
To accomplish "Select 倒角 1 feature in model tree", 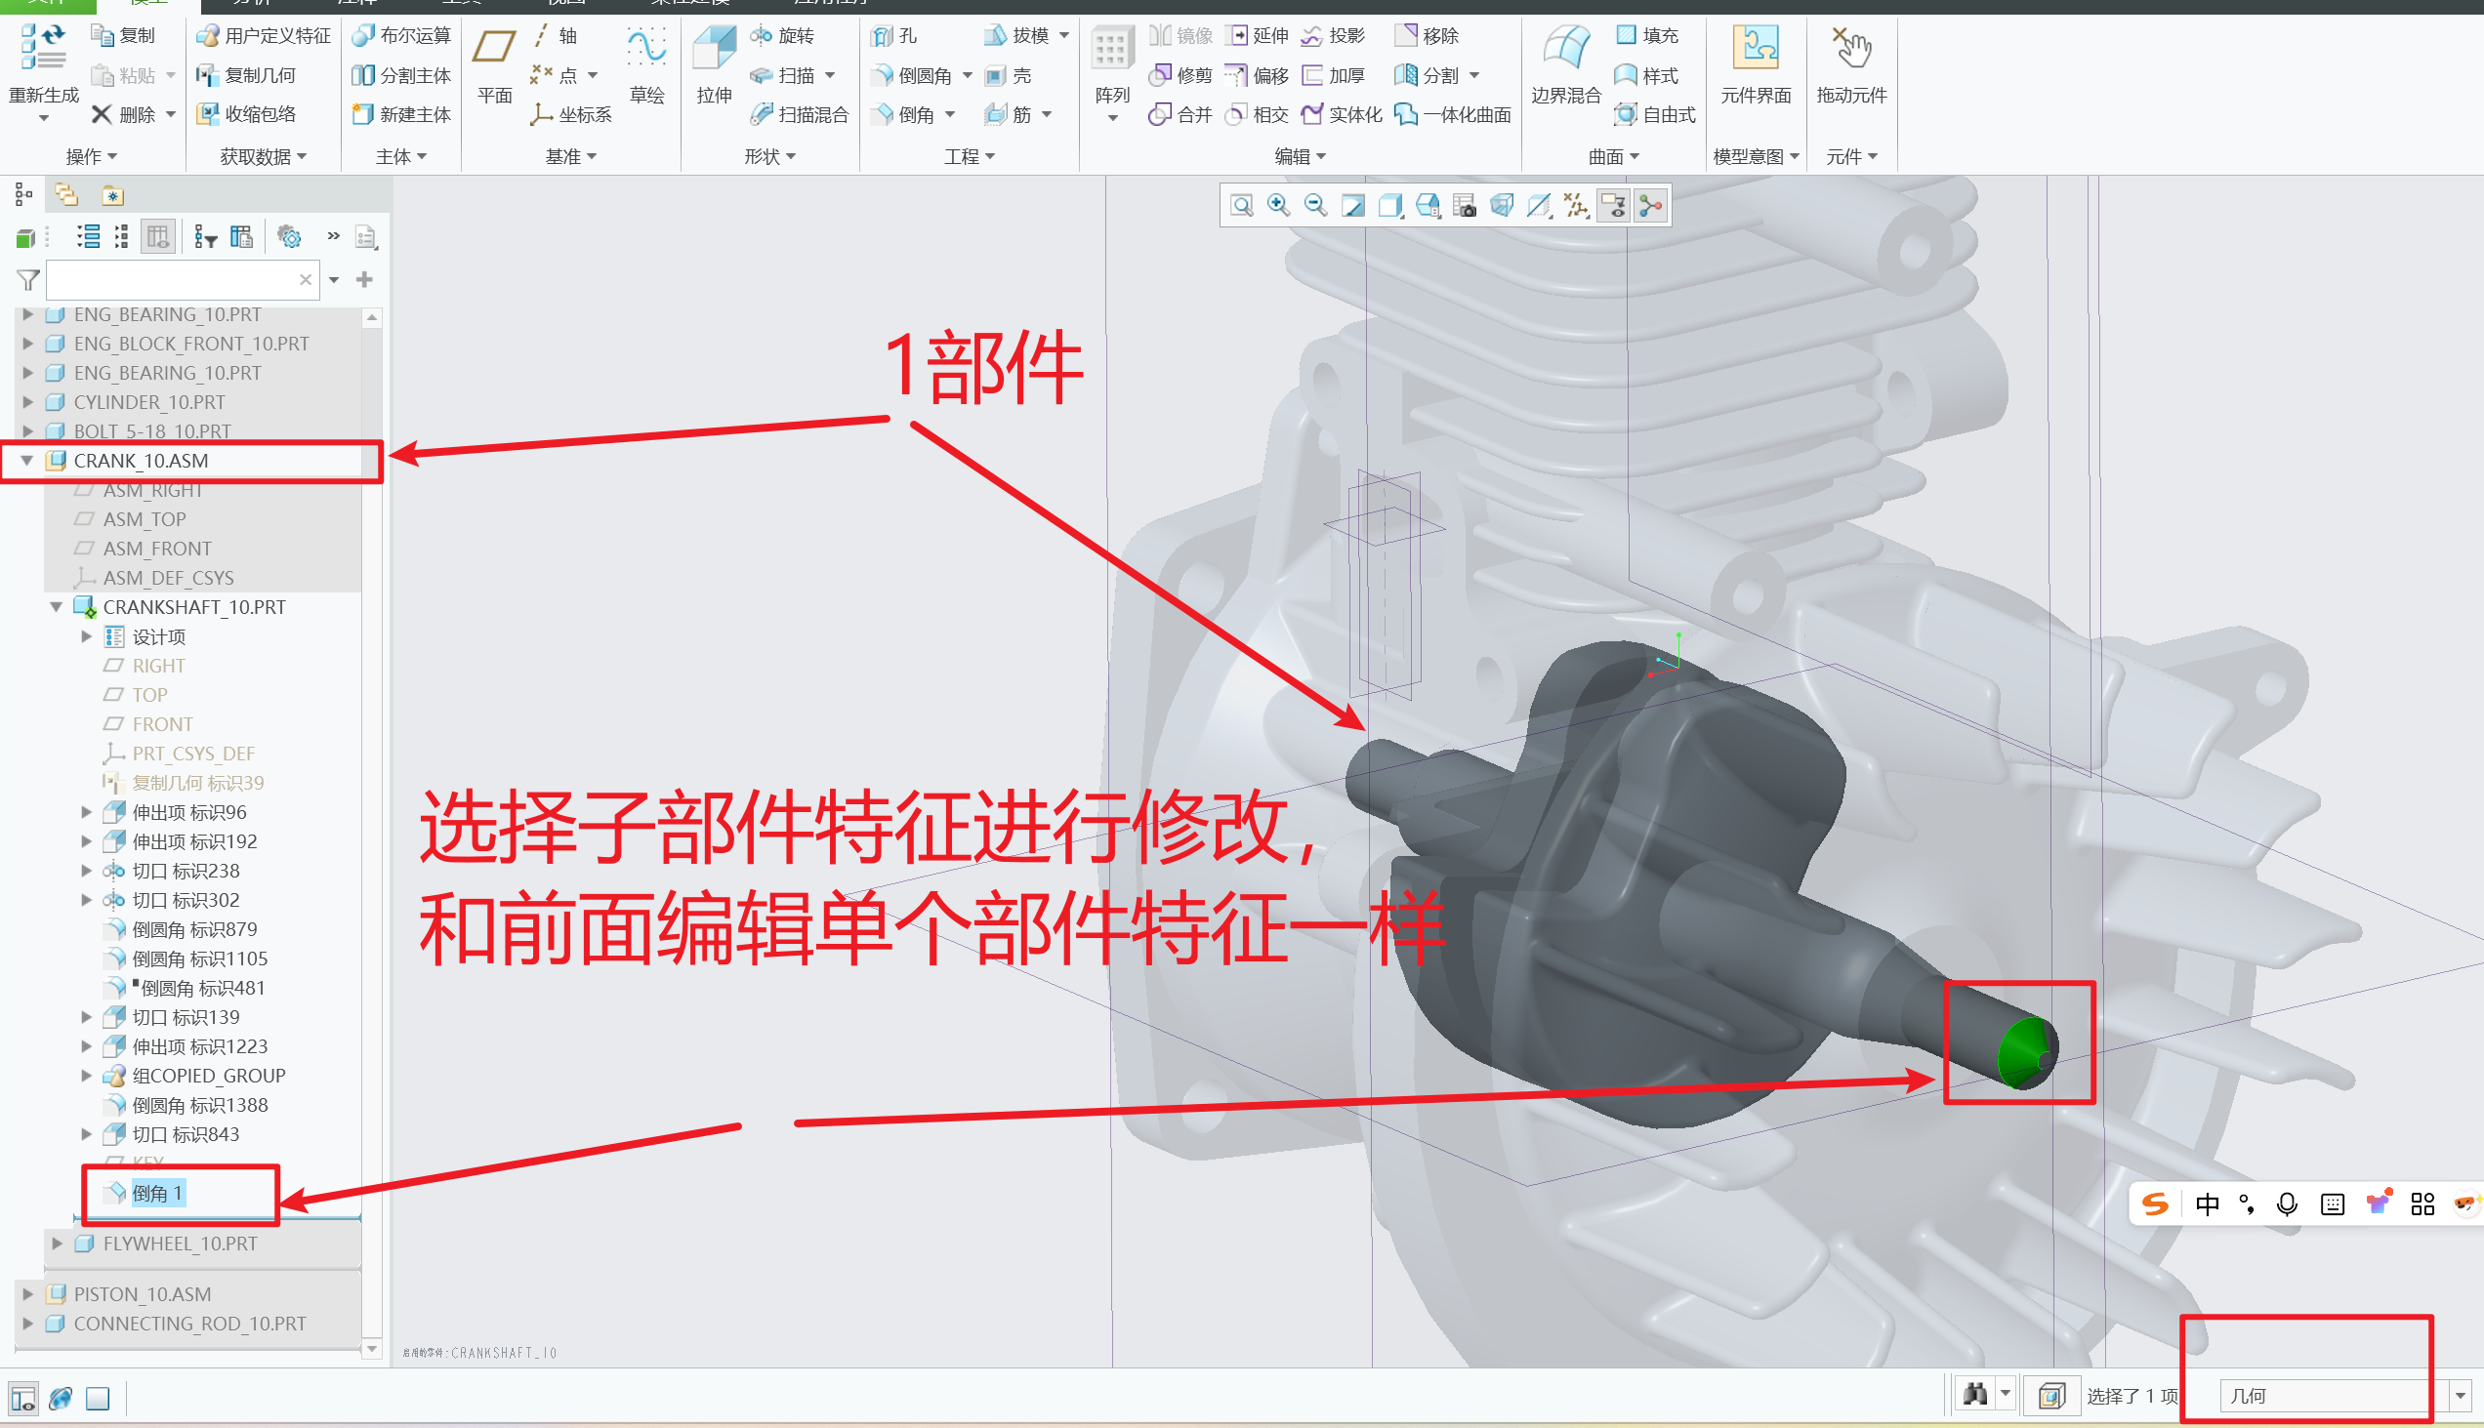I will tap(157, 1193).
